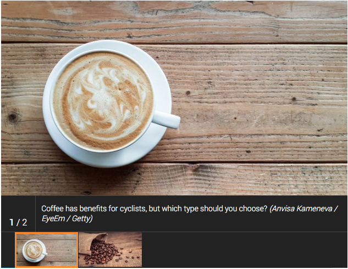Click the 'EyeEm / Getty' credit text
The image size is (348, 269).
point(67,218)
